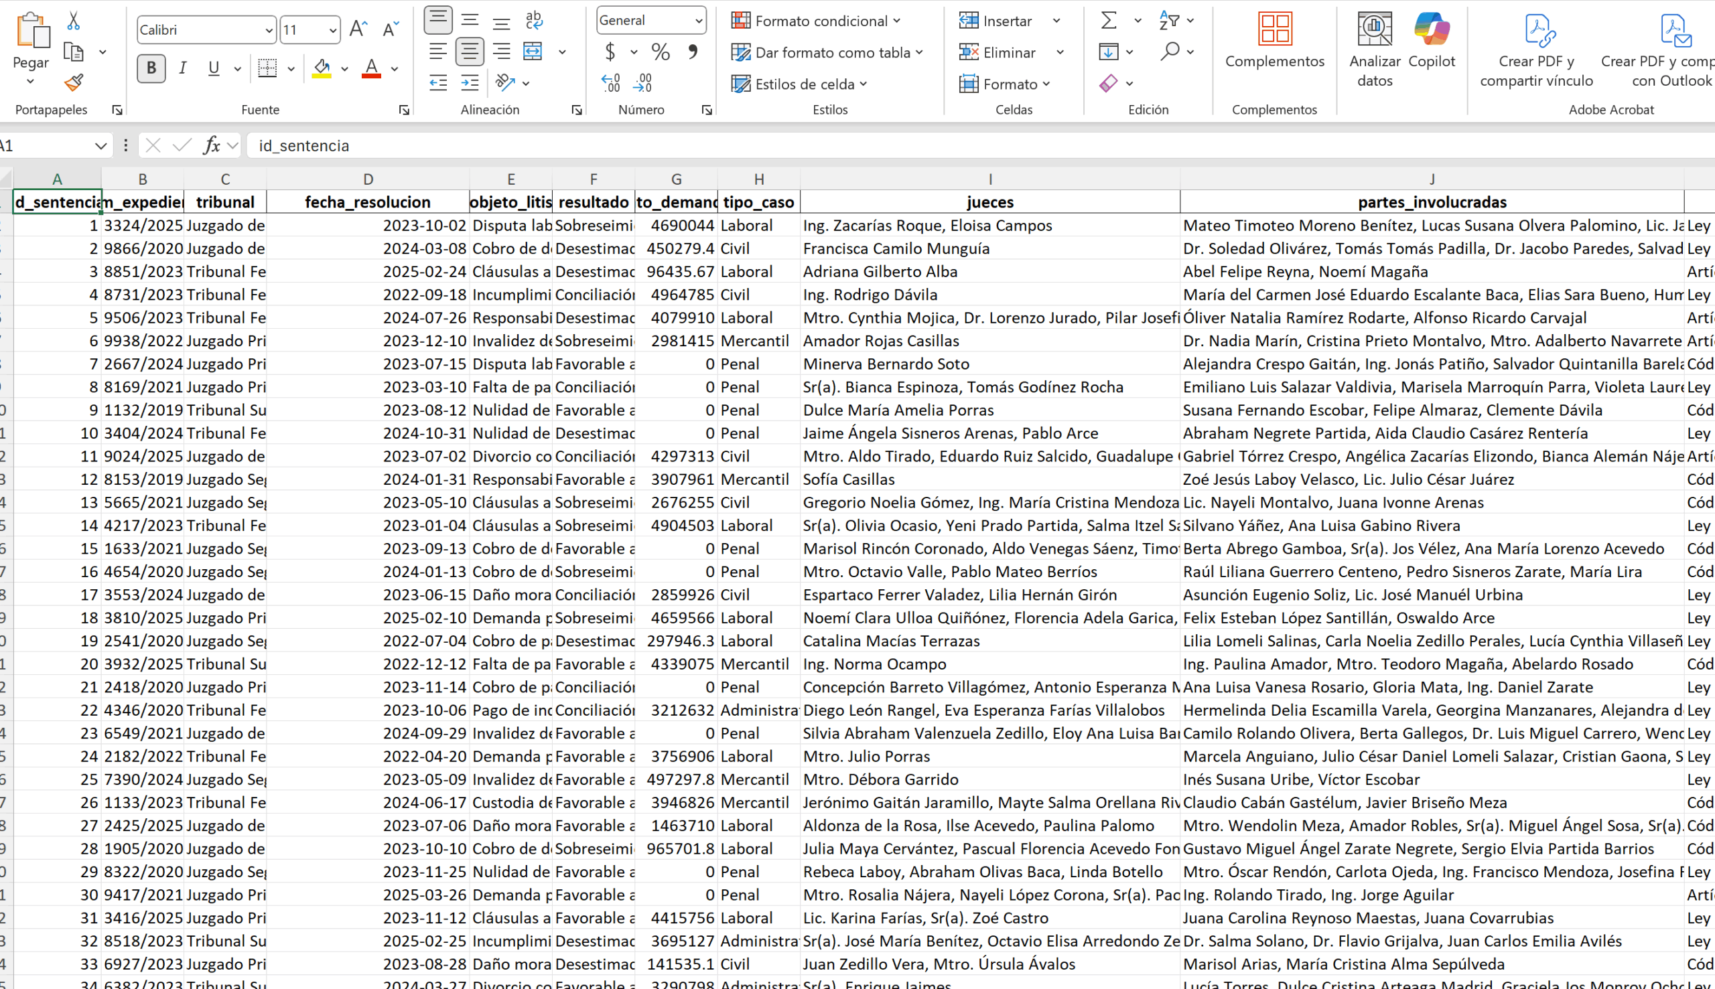This screenshot has height=989, width=1715.
Task: Apply the accounting dollar format
Action: pyautogui.click(x=610, y=52)
